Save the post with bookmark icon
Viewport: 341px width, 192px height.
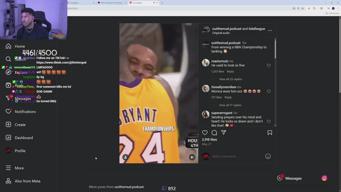click(270, 133)
